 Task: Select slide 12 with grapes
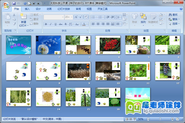[x=167, y=71]
